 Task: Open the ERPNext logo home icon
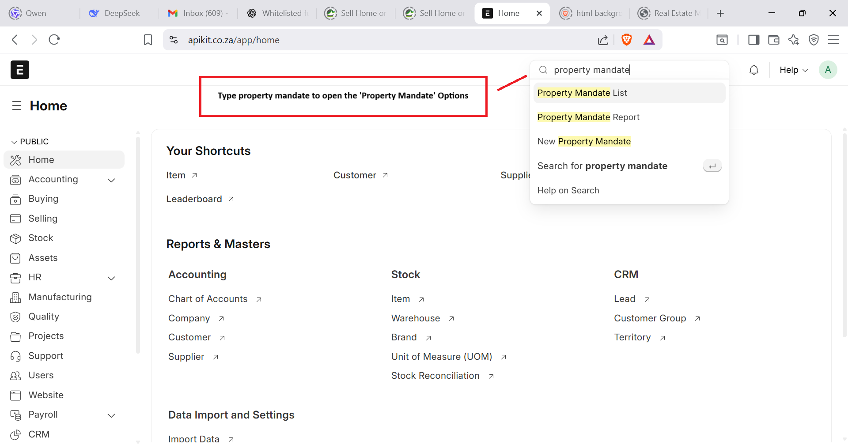[20, 70]
